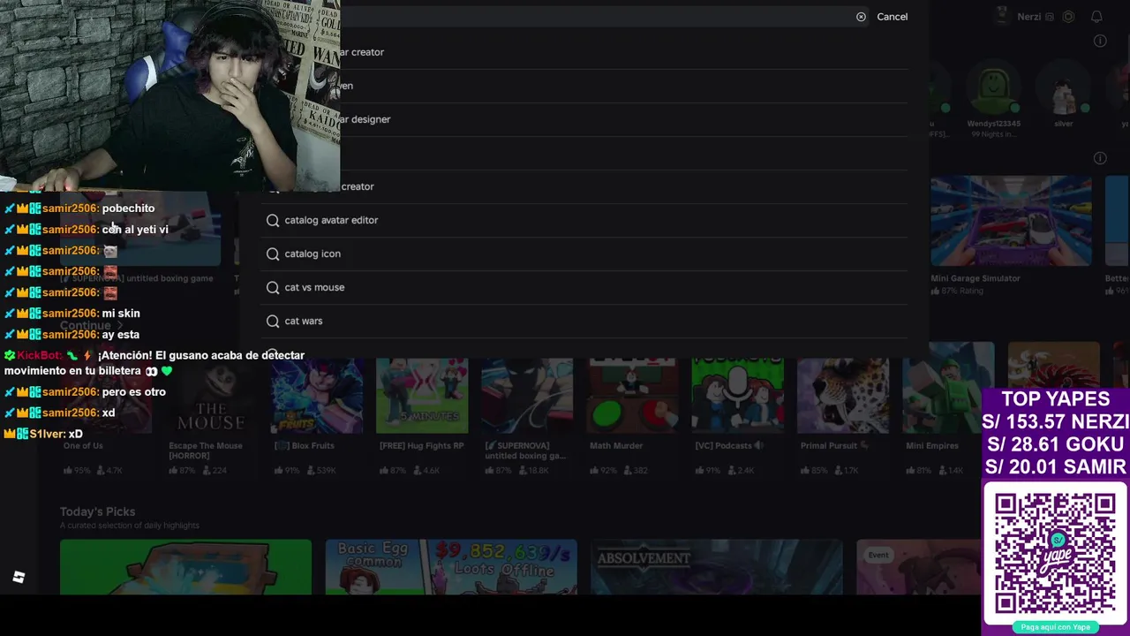Cancel the search overlay

point(892,17)
